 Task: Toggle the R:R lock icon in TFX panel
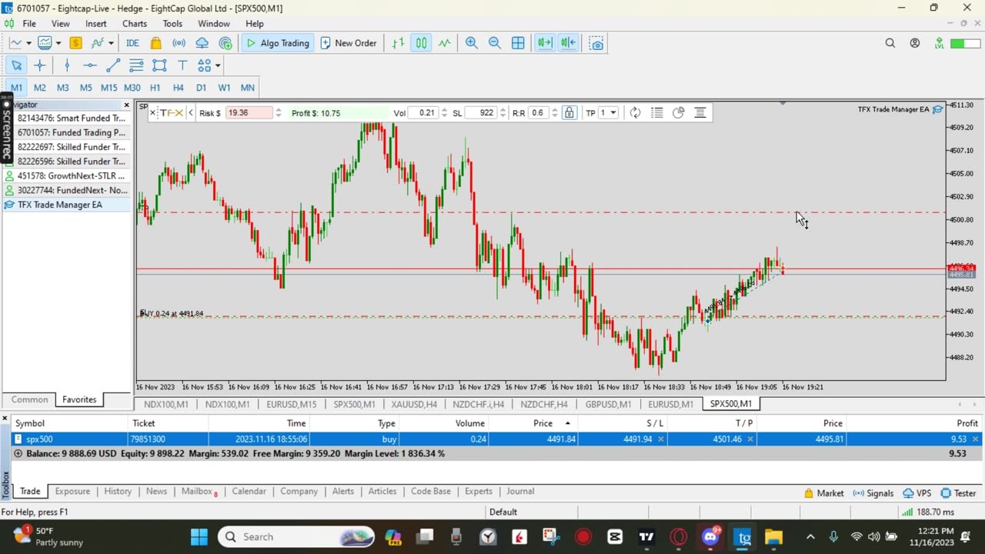(569, 113)
